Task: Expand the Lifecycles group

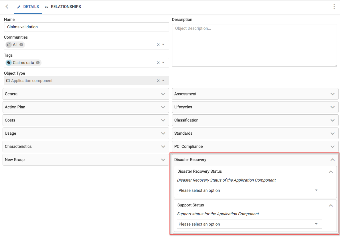Action: click(x=255, y=107)
